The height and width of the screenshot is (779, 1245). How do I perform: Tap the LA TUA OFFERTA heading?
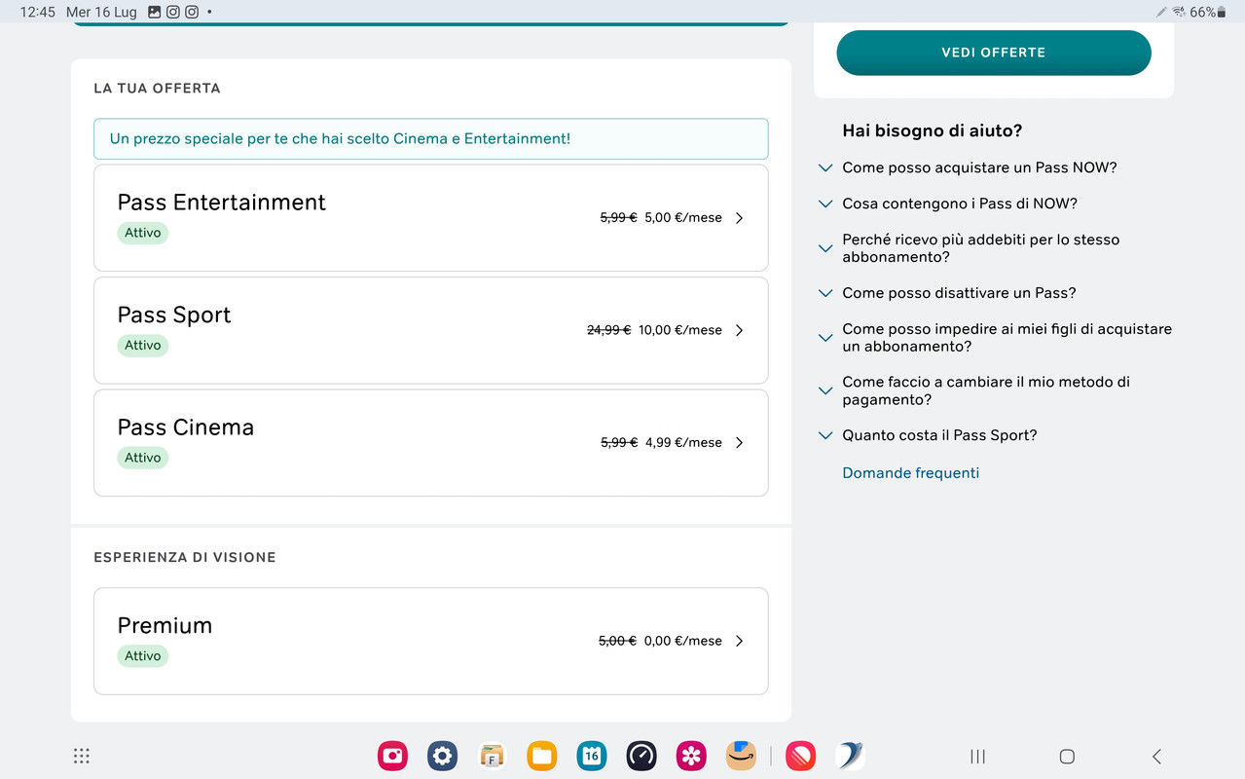157,88
